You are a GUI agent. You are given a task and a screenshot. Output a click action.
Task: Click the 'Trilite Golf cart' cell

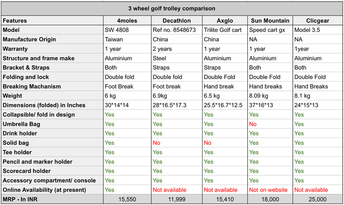click(x=224, y=30)
